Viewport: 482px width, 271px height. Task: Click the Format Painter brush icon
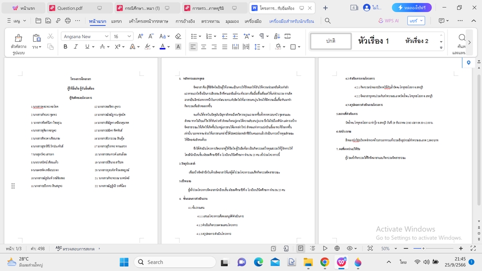coord(19,38)
